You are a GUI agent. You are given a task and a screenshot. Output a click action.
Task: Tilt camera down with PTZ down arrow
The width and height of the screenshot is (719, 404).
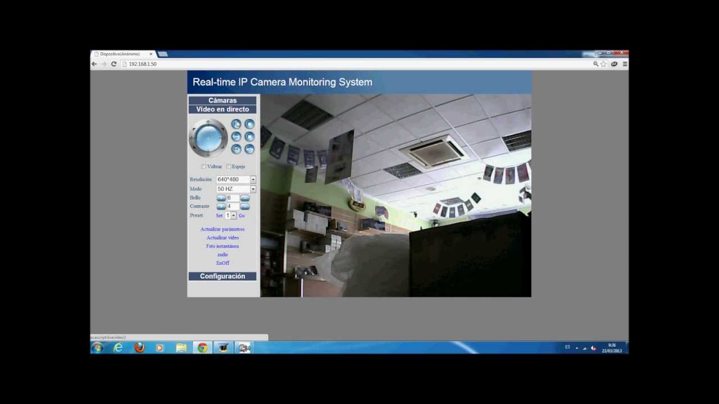pos(208,153)
